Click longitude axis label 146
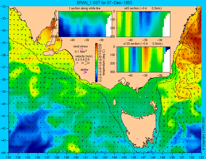This screenshot has height=159, width=206. click(134, 157)
